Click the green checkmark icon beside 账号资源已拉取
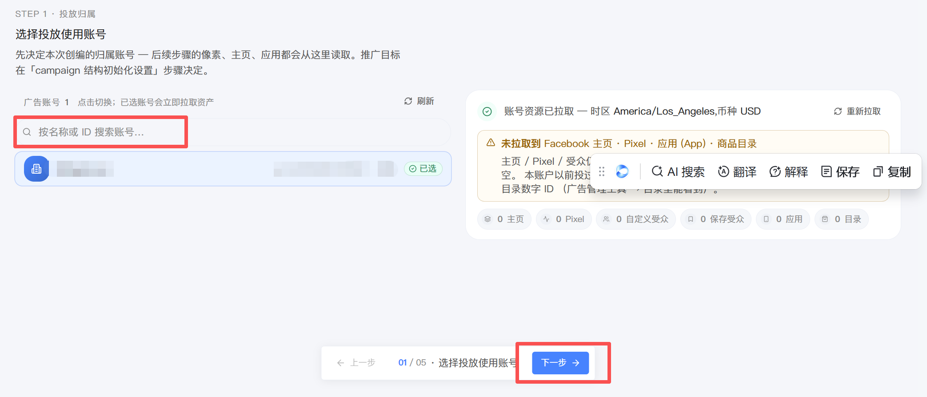927x397 pixels. click(x=487, y=111)
